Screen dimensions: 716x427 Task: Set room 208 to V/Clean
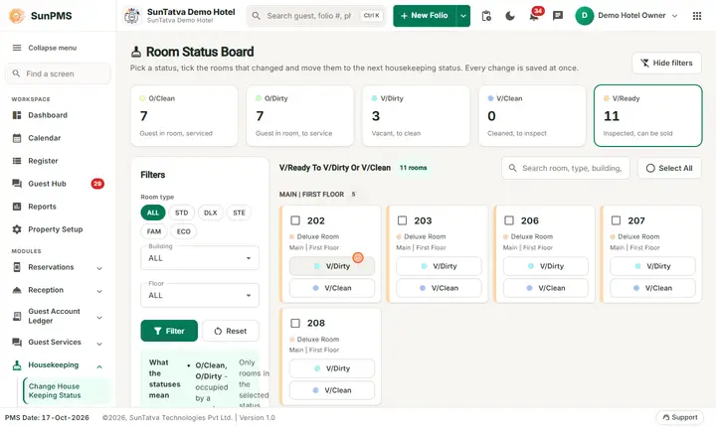(332, 390)
